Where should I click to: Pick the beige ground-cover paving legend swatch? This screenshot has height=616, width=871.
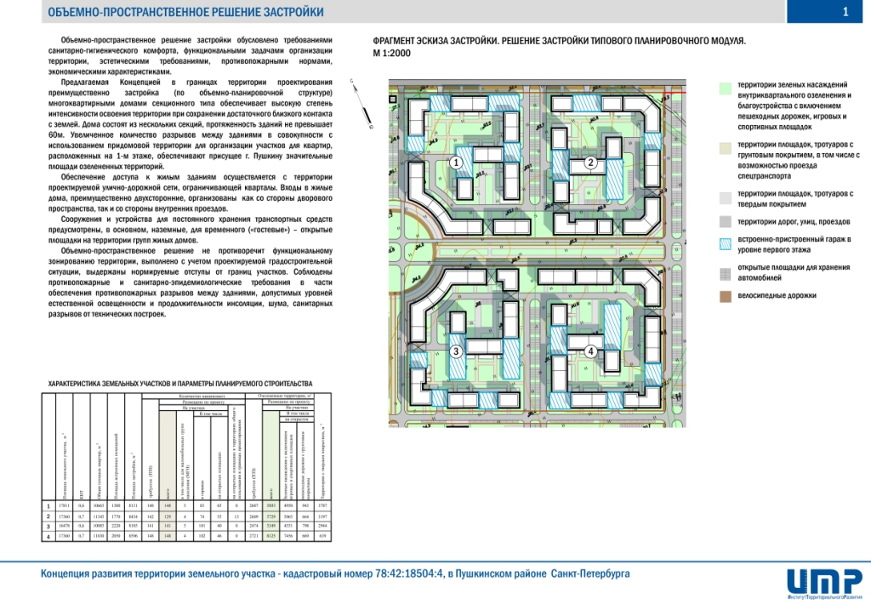[x=725, y=148]
